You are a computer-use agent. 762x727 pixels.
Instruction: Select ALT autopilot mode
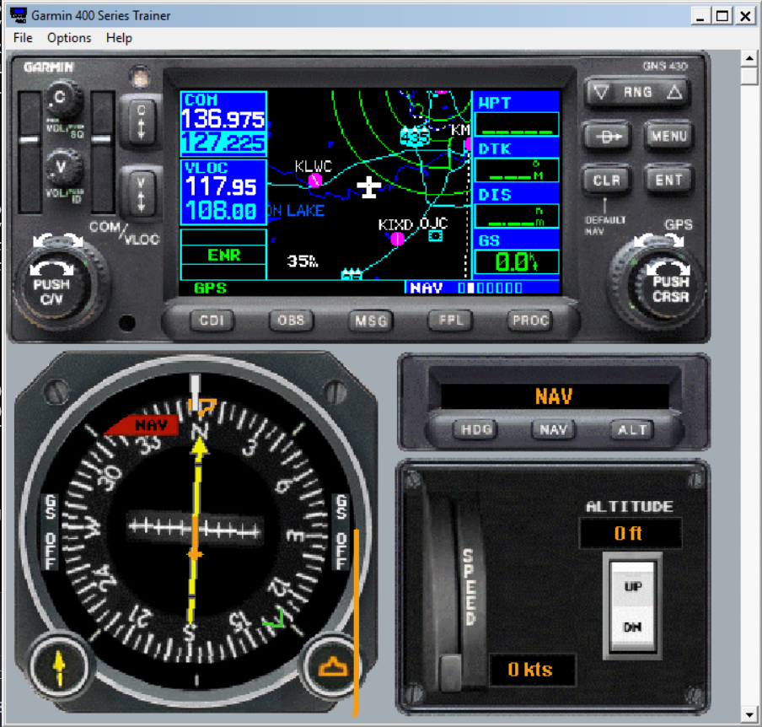point(631,429)
